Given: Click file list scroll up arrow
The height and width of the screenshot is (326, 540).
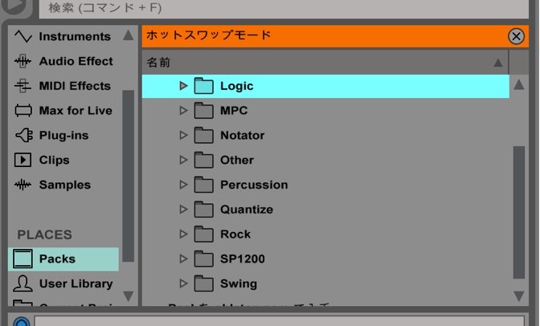Looking at the screenshot, I should (x=519, y=84).
